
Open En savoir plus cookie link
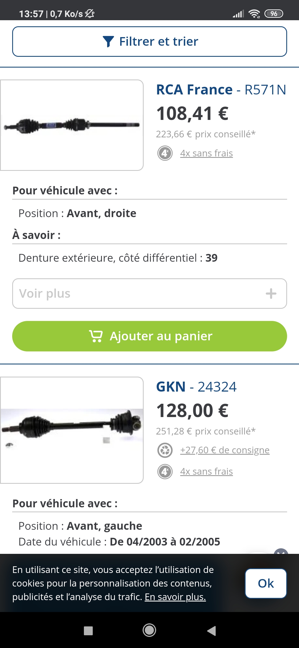[175, 597]
